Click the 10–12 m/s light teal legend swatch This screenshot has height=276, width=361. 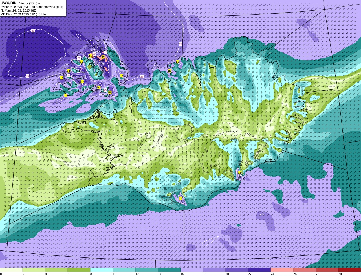(124, 270)
